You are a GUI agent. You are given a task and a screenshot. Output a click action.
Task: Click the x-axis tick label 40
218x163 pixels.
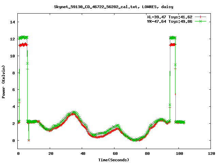tap(83, 153)
